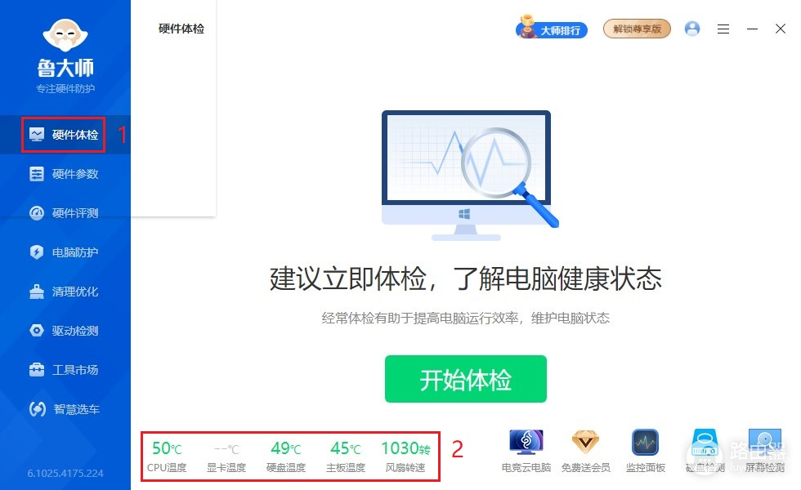801x490 pixels.
Task: Launch the 磁盘检测 disk check icon
Action: [705, 442]
